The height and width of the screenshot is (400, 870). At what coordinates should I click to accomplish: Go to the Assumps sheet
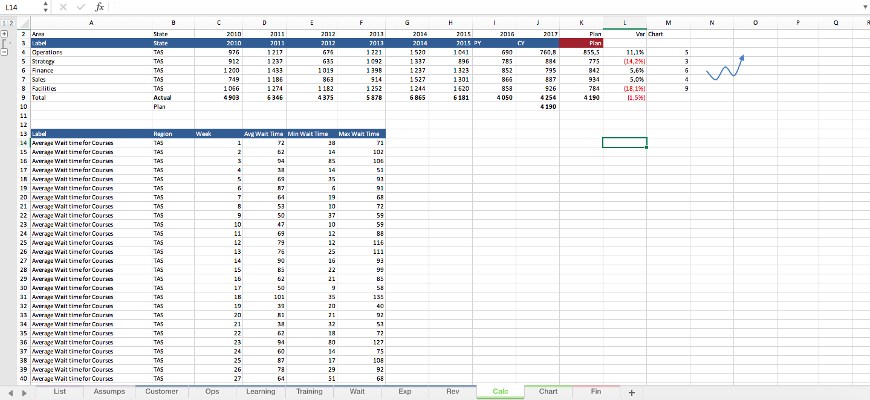(x=109, y=392)
